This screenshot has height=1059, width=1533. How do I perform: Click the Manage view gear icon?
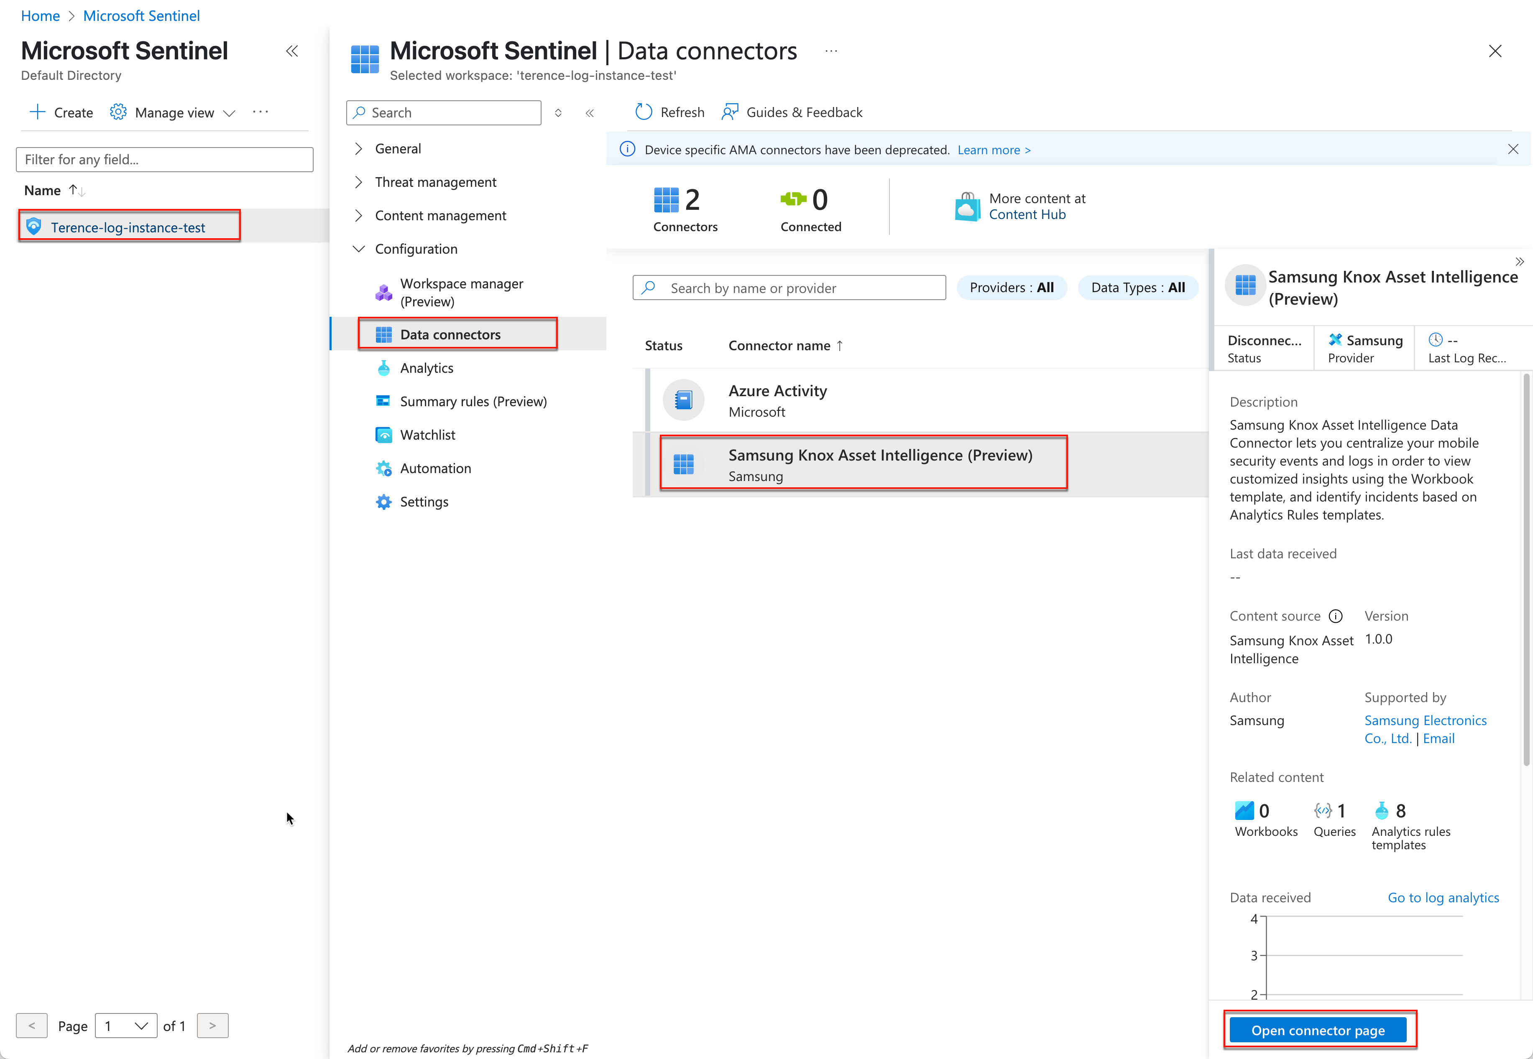click(x=118, y=112)
